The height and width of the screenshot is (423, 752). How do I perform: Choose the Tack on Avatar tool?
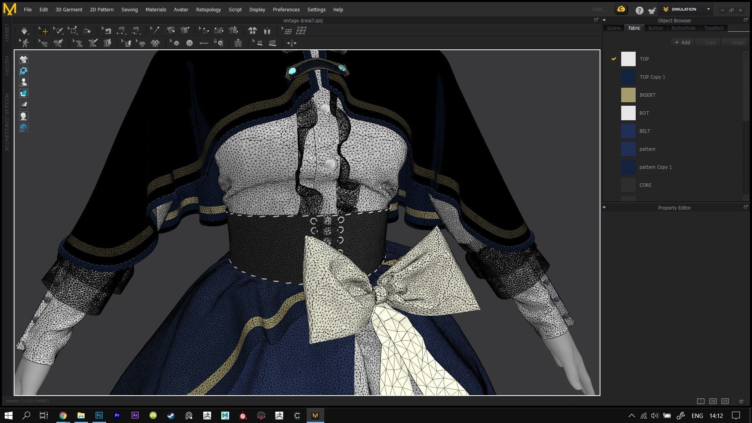(170, 31)
